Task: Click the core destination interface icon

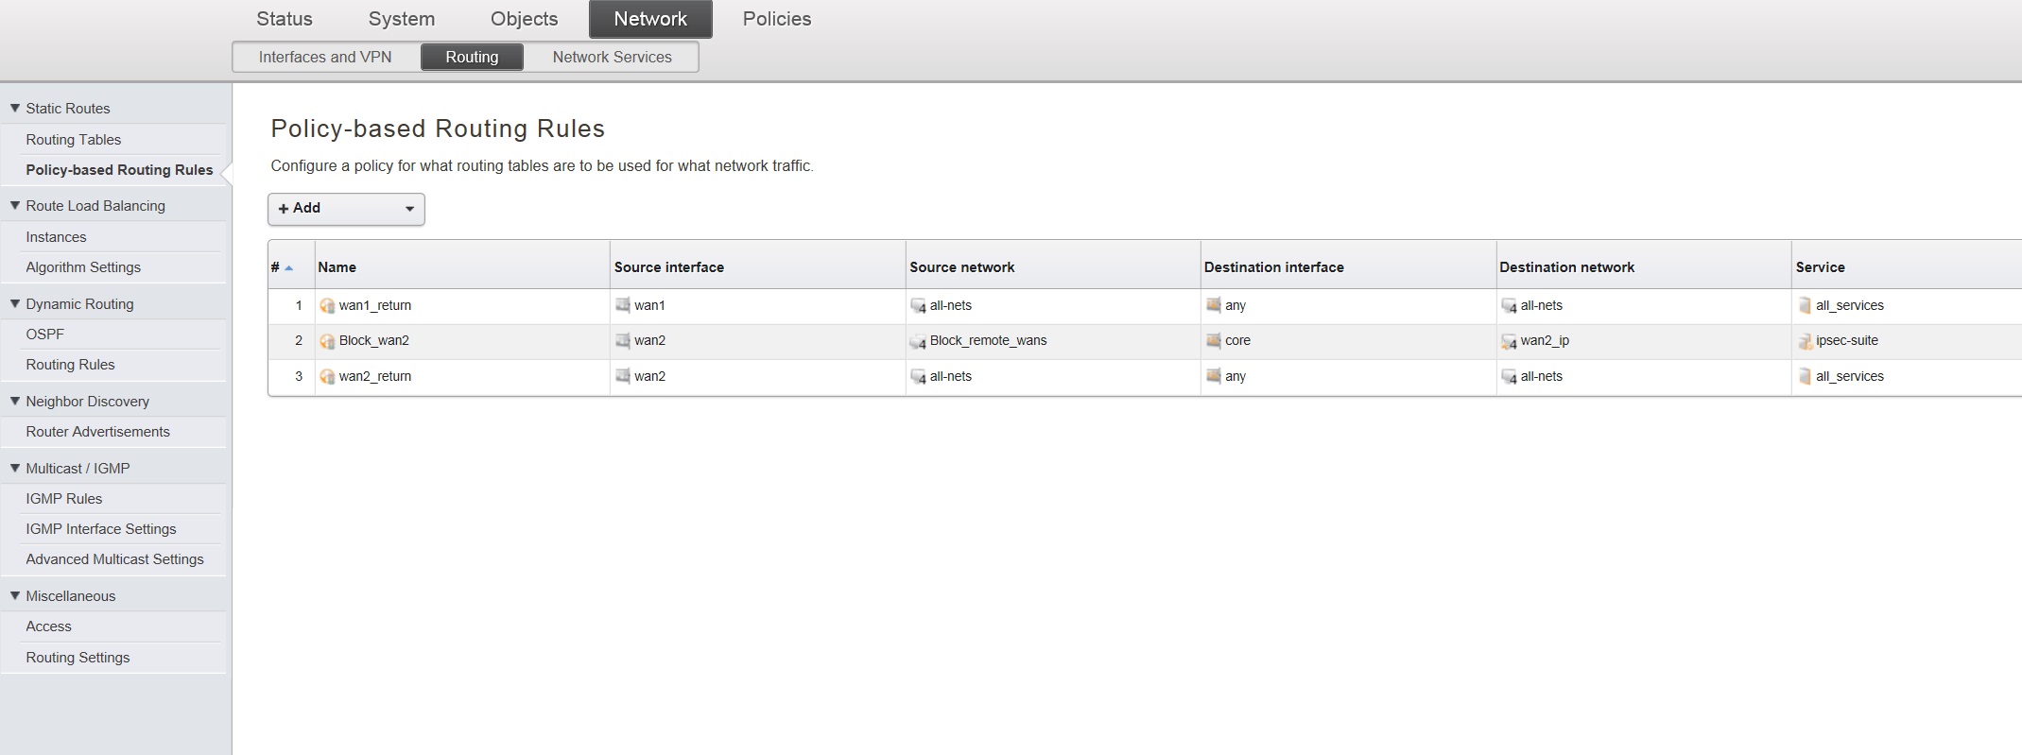Action: (1214, 340)
